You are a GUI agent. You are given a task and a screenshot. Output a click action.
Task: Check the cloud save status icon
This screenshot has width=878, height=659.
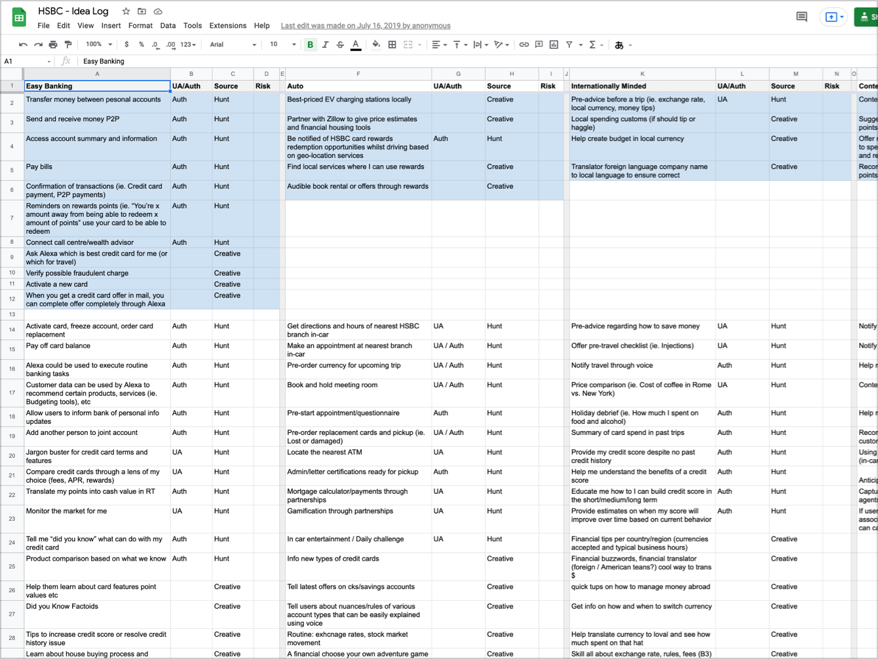[158, 11]
